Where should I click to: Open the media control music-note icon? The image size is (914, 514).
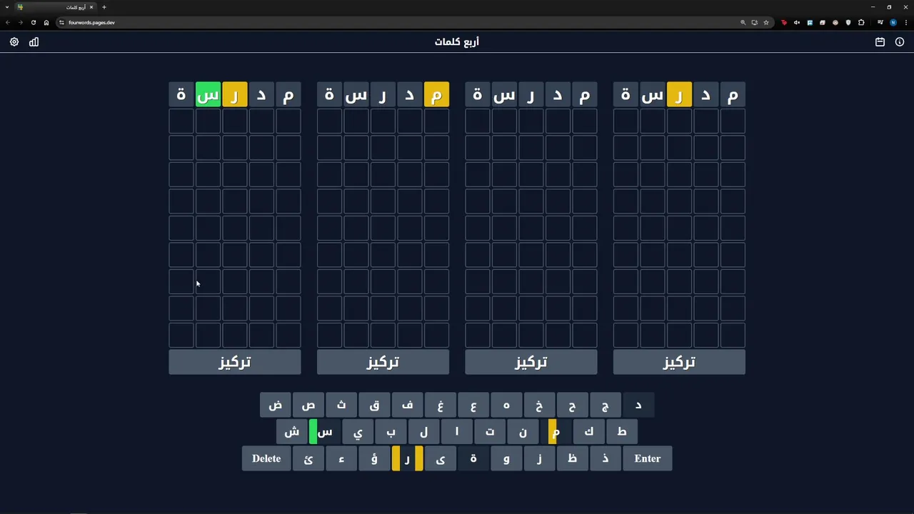880,22
